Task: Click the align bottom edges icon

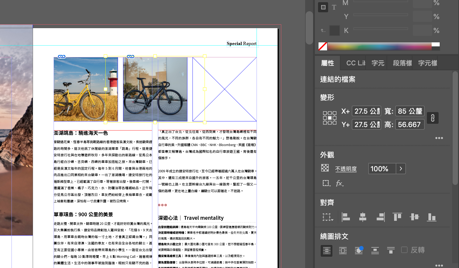Action: click(x=431, y=217)
